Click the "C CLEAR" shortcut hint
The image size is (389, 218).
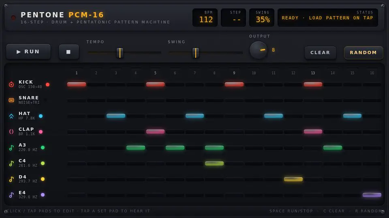tap(334, 211)
